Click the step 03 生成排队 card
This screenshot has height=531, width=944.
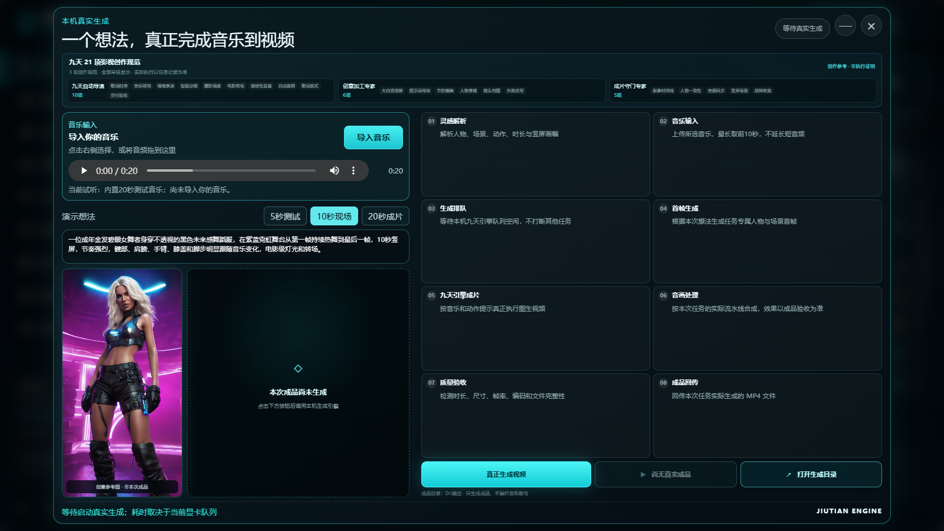[x=536, y=241]
